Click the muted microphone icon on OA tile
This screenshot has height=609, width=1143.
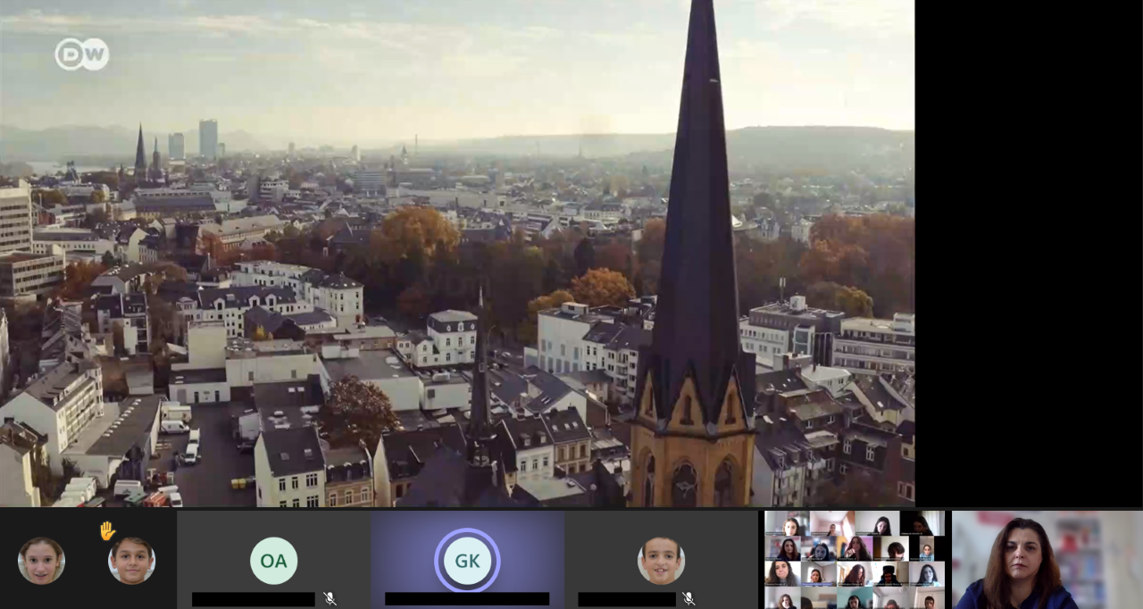click(330, 598)
